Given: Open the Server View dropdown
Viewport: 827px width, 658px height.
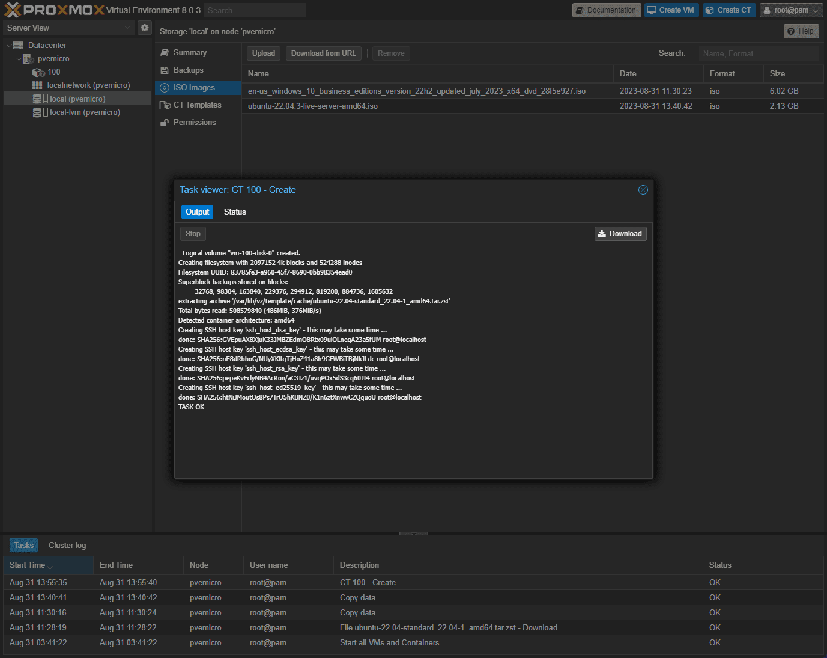Looking at the screenshot, I should [68, 28].
